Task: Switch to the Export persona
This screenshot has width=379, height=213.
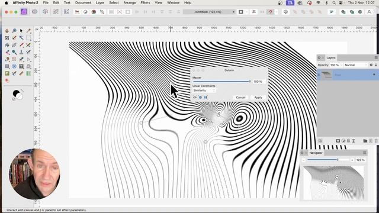Action: click(66, 12)
